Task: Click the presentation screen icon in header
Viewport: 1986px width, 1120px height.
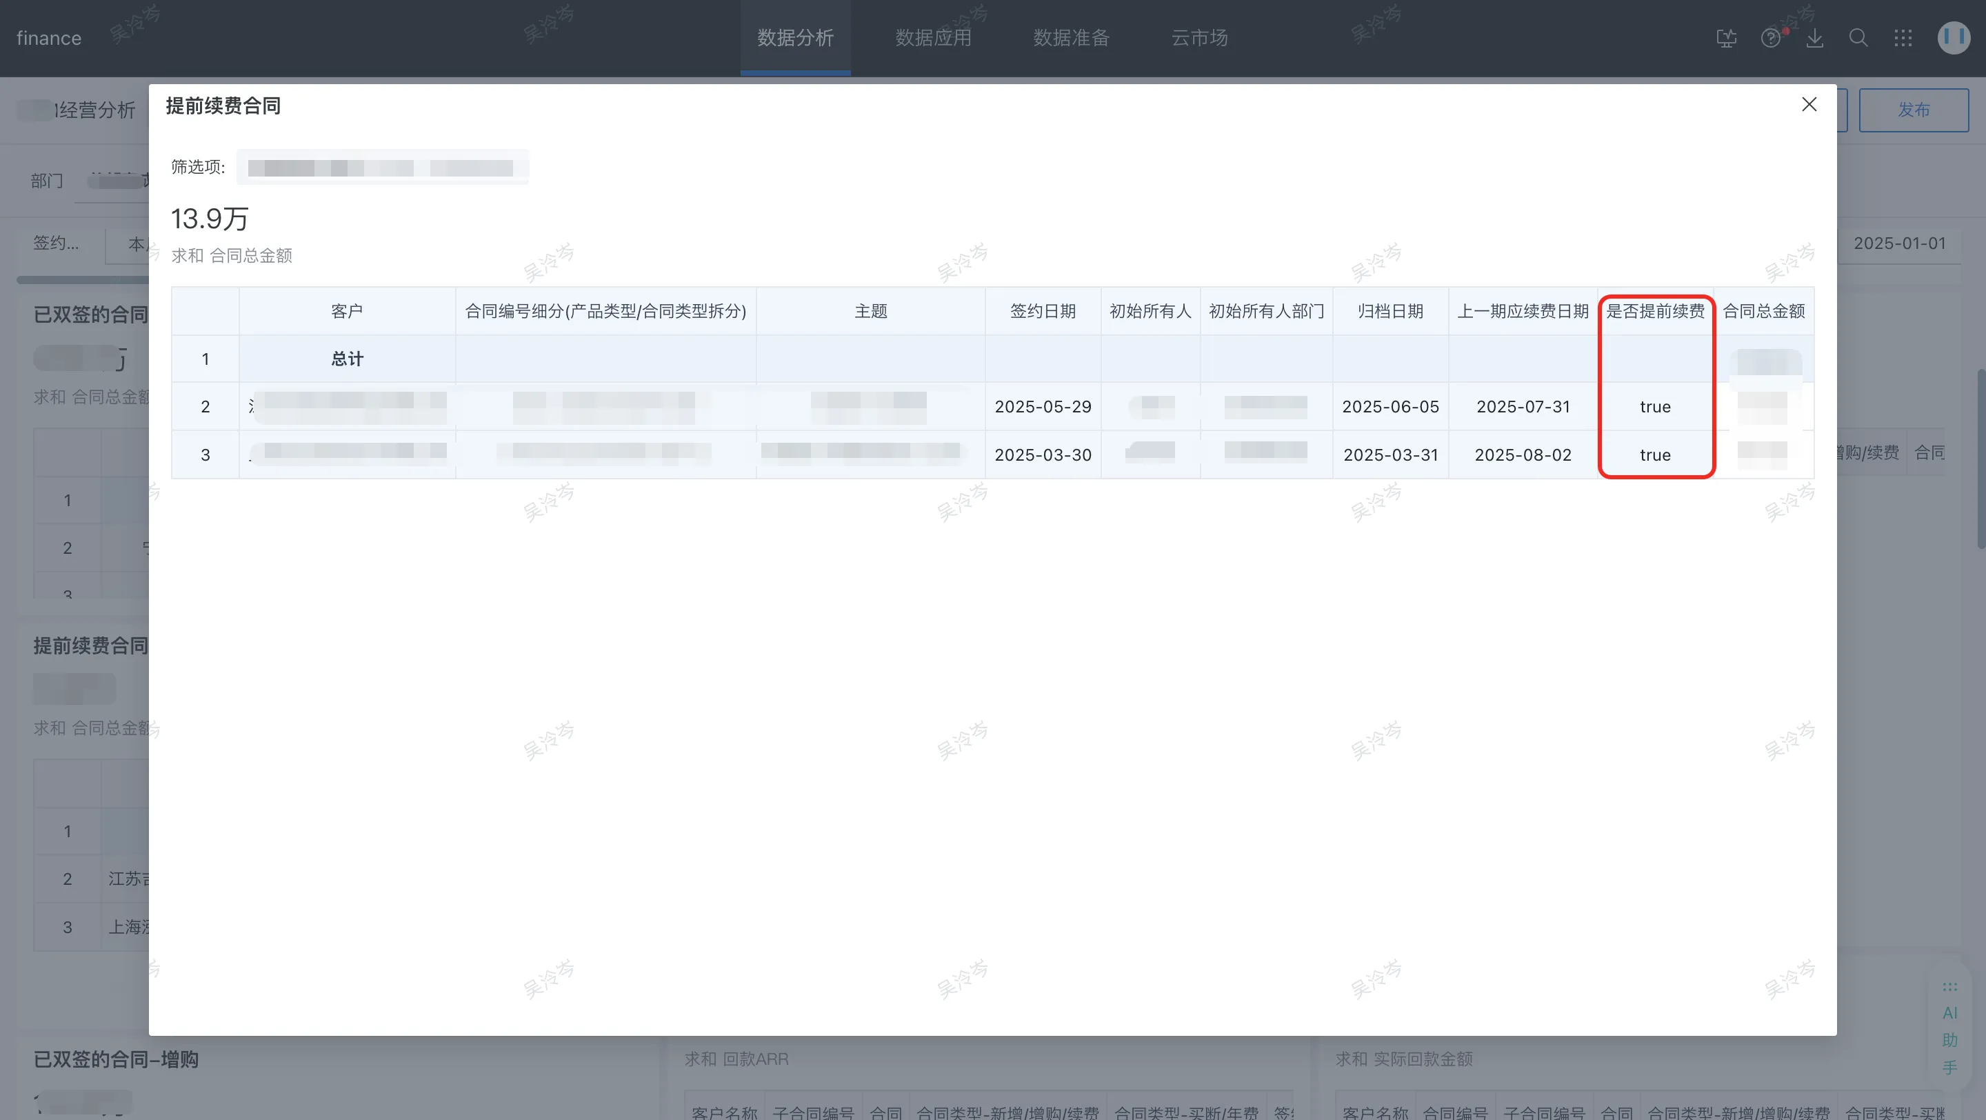Action: click(x=1726, y=38)
